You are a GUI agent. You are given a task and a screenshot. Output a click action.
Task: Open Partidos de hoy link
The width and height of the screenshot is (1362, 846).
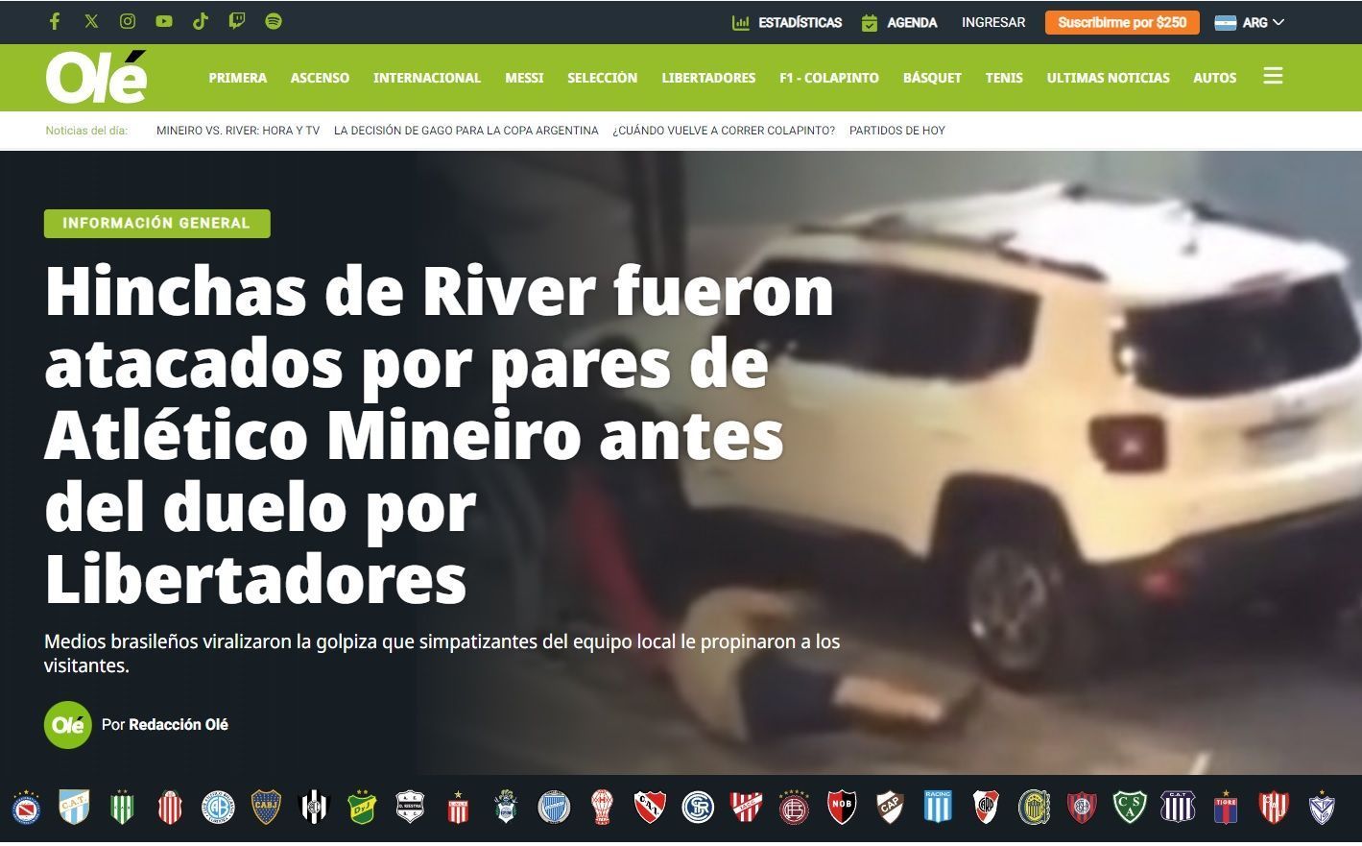(x=897, y=131)
